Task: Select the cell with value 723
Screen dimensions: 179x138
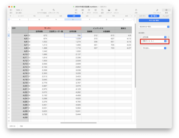Action: (x=107, y=48)
